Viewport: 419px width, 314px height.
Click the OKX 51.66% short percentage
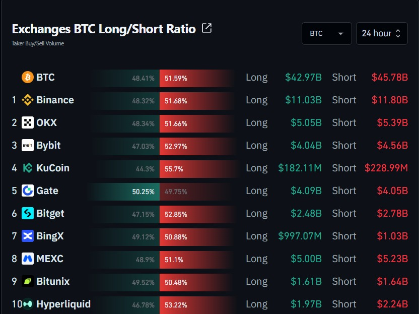pyautogui.click(x=176, y=124)
